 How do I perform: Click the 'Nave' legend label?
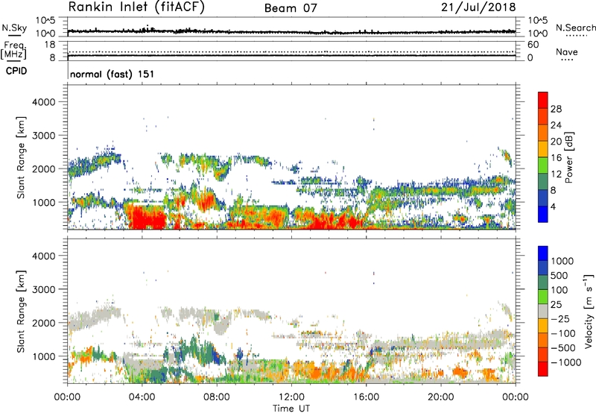[567, 51]
